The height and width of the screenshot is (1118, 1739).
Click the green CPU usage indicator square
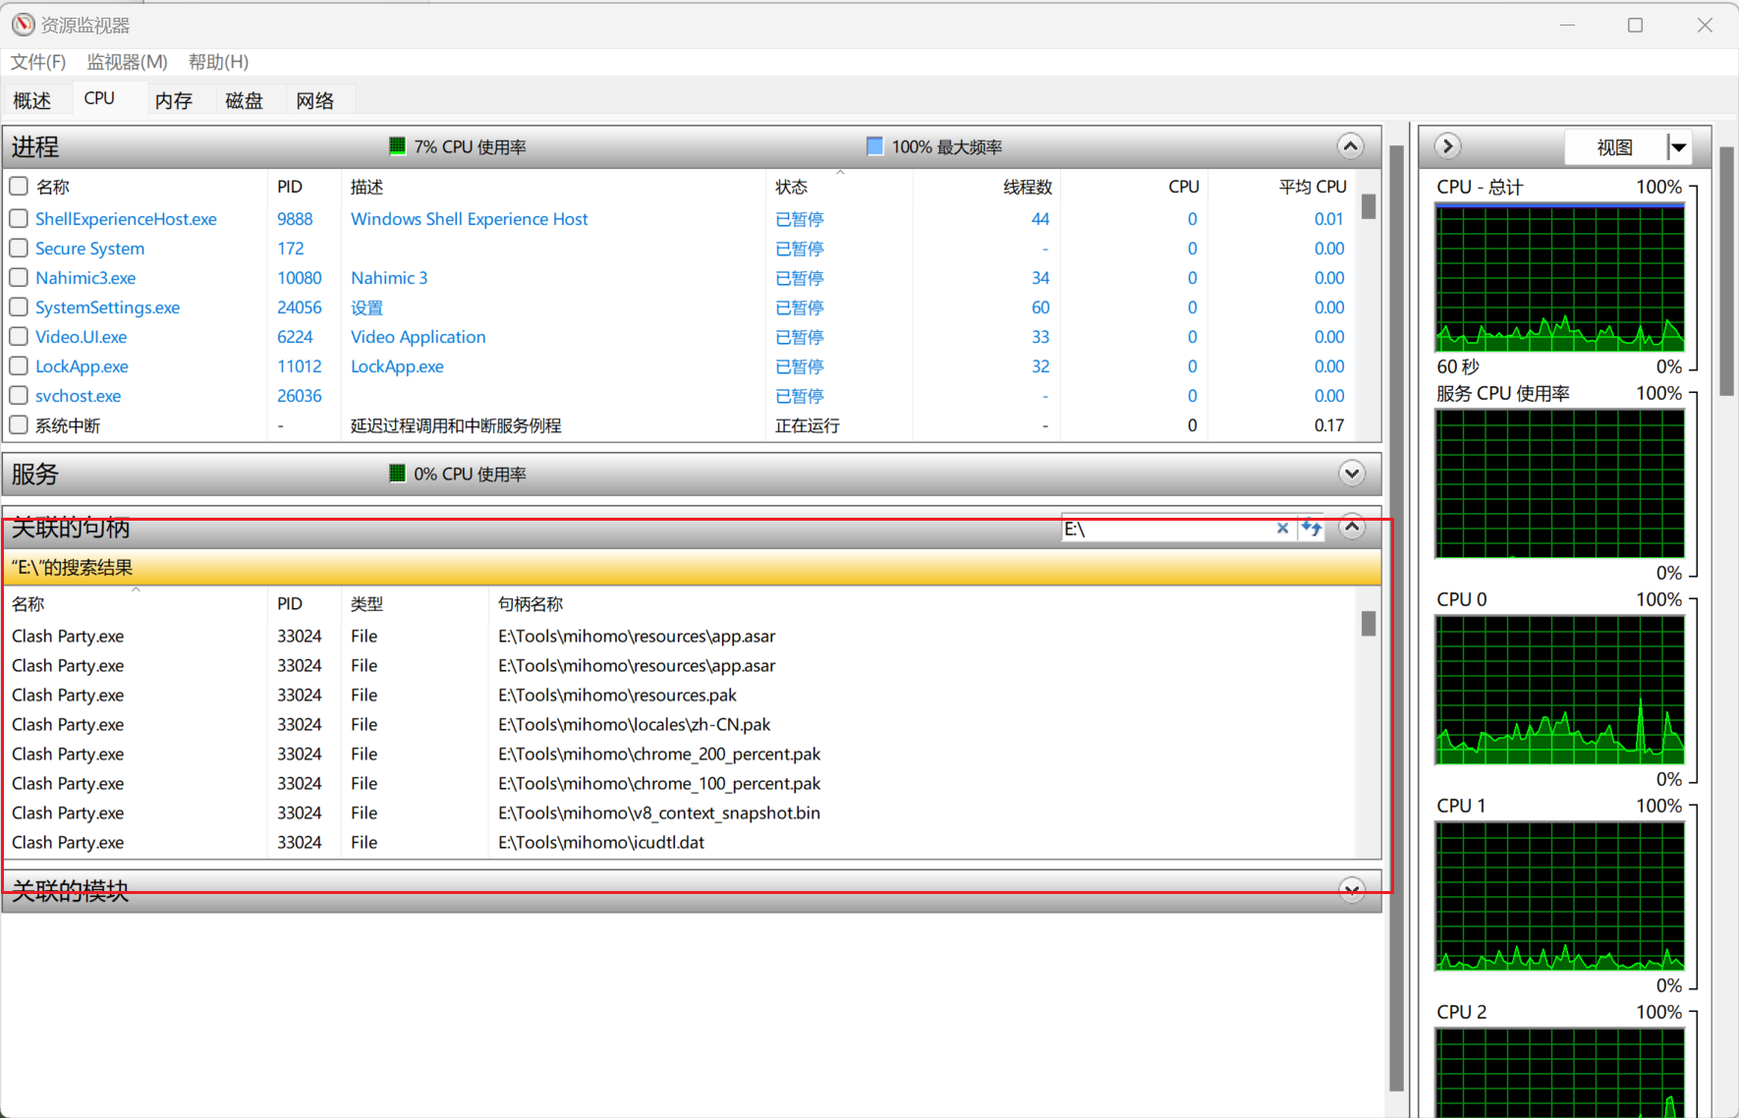(397, 146)
